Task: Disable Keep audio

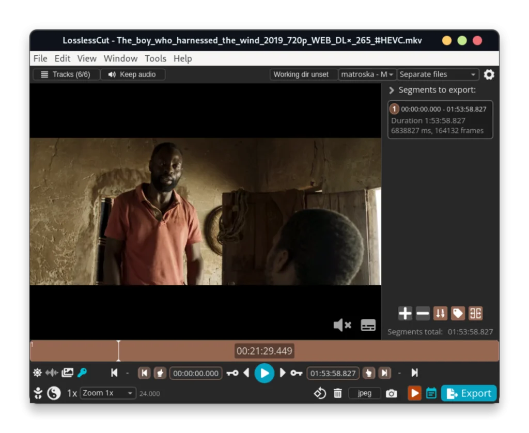Action: 133,74
